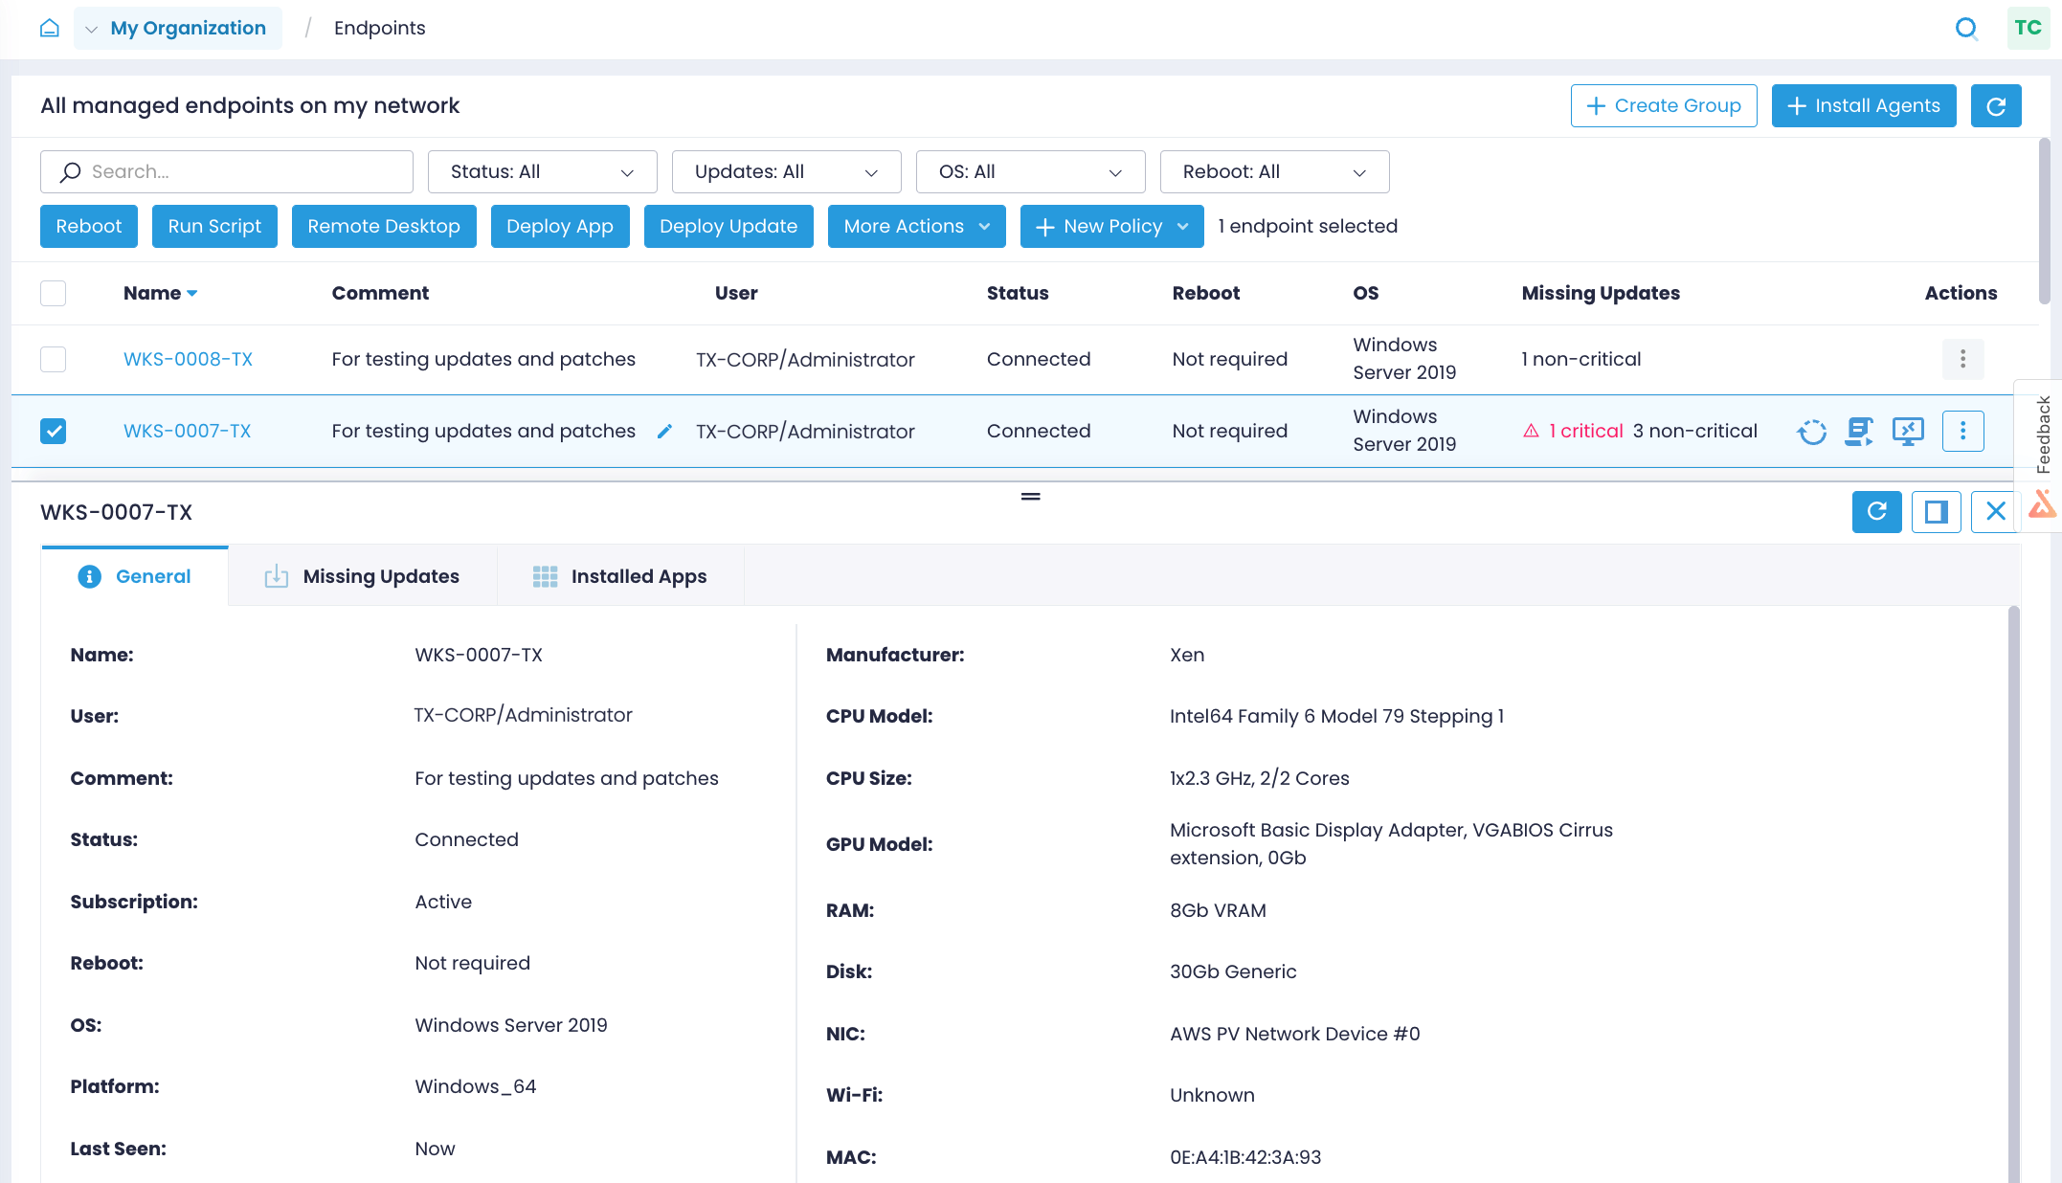Click 'AWS PV Network Device #0' value

pyautogui.click(x=1294, y=1034)
